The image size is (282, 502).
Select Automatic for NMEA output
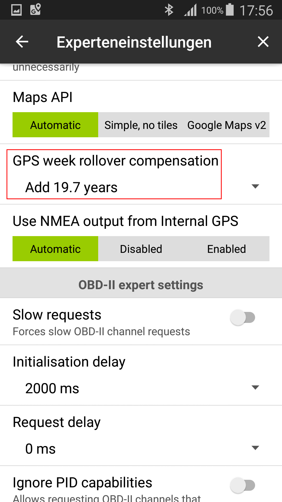click(x=55, y=249)
